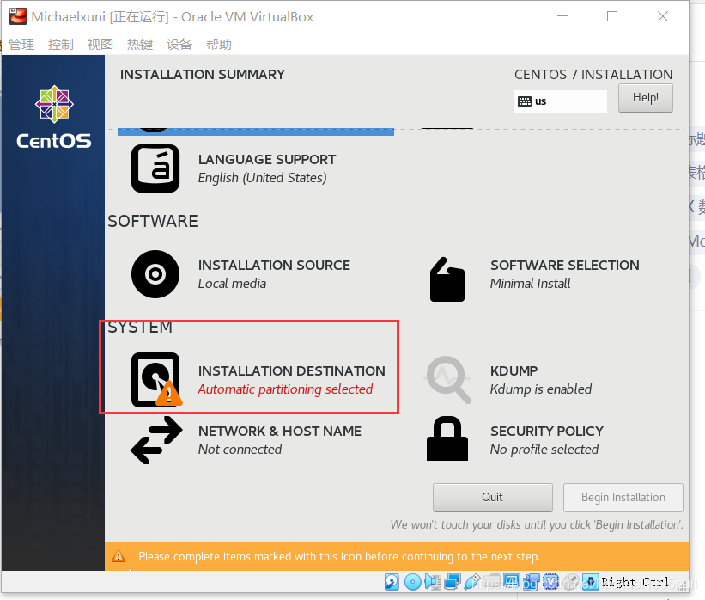The width and height of the screenshot is (705, 600).
Task: Click the CentOS logo in the sidebar
Action: 54,117
